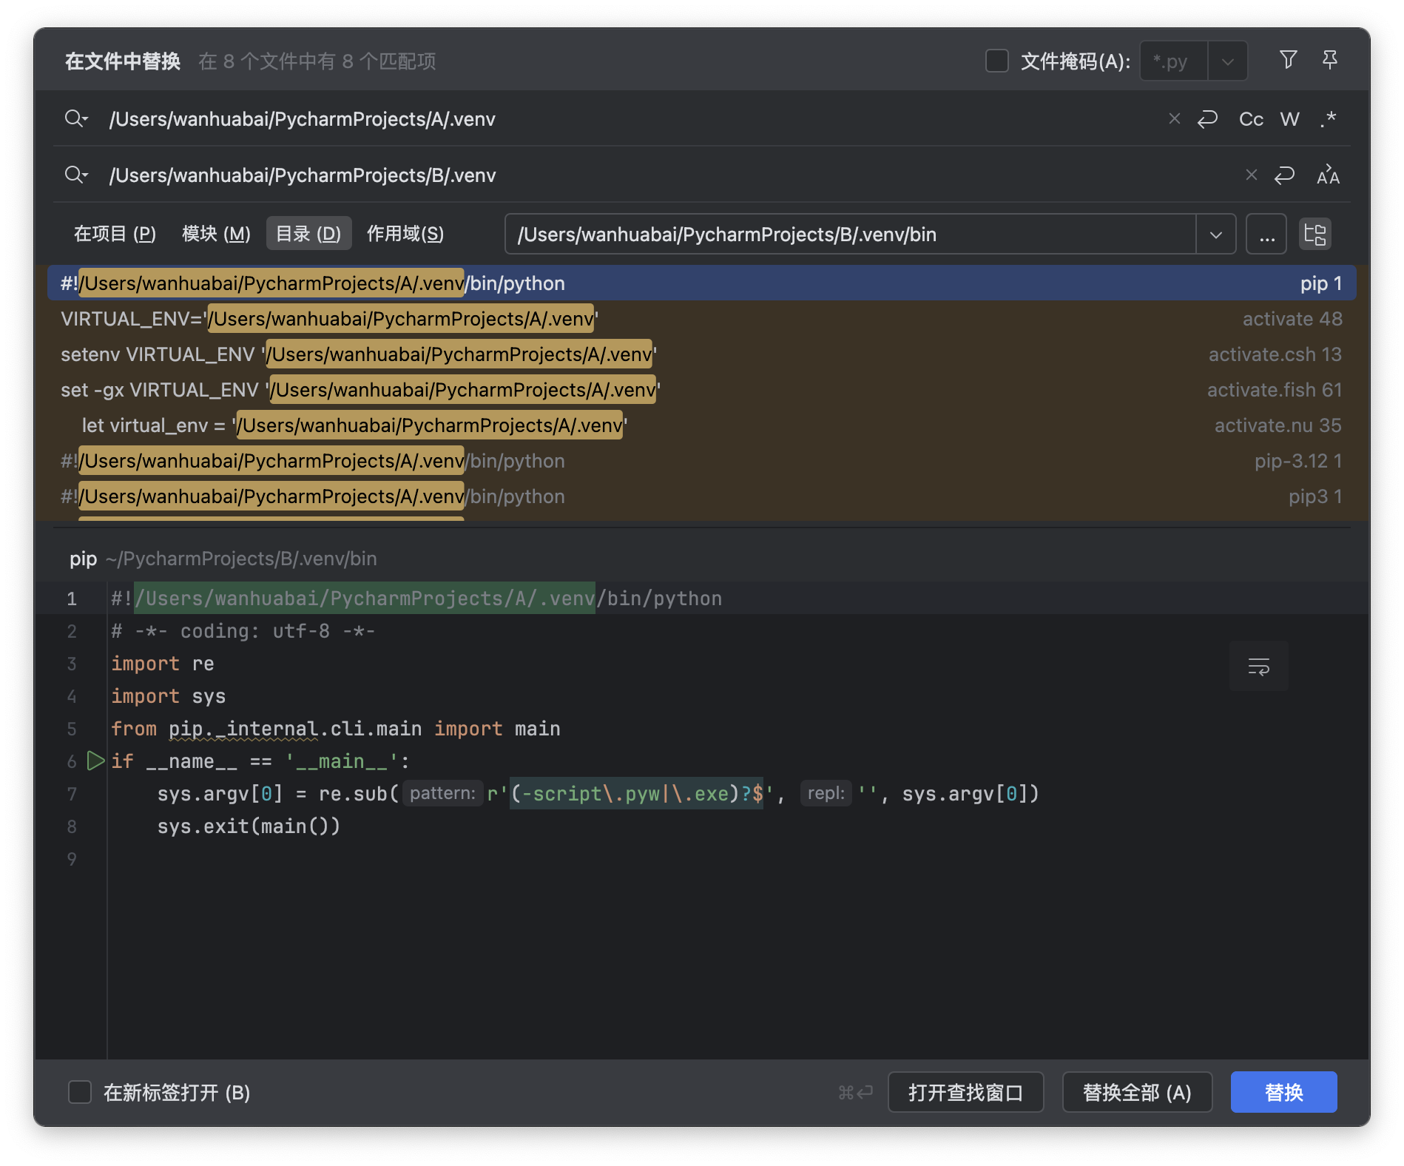Viewport: 1404px width, 1166px height.
Task: Toggle soft-wrap in the preview pane
Action: (1258, 666)
